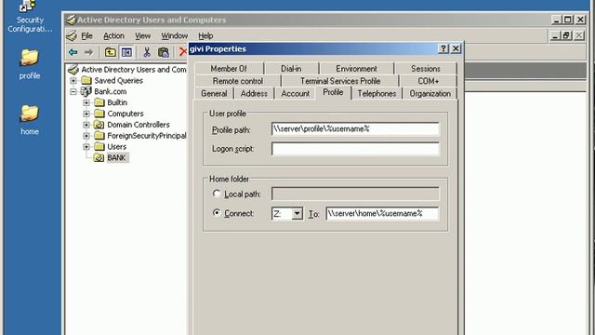Click the Domain Controllers OU icon
Viewport: 595px width, 335px height.
point(99,125)
